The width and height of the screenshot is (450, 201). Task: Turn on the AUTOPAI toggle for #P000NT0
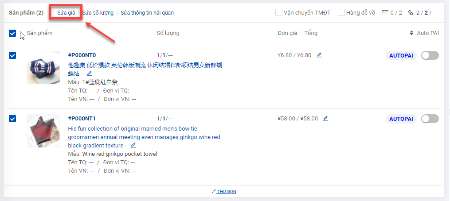click(x=430, y=55)
